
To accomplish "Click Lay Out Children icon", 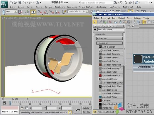I will (139, 22).
